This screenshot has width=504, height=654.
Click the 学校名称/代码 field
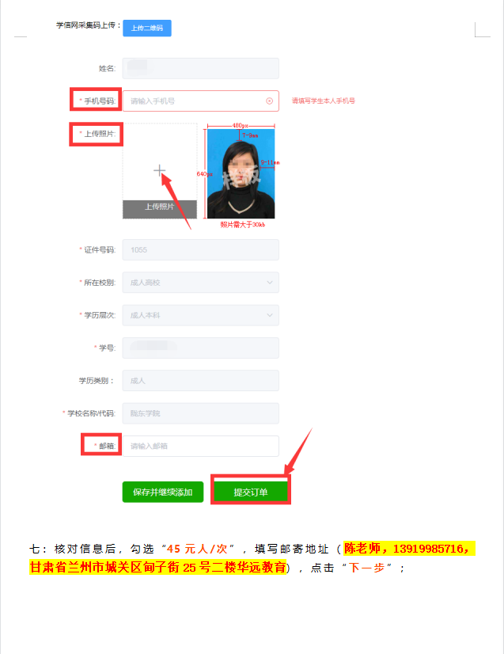(200, 413)
